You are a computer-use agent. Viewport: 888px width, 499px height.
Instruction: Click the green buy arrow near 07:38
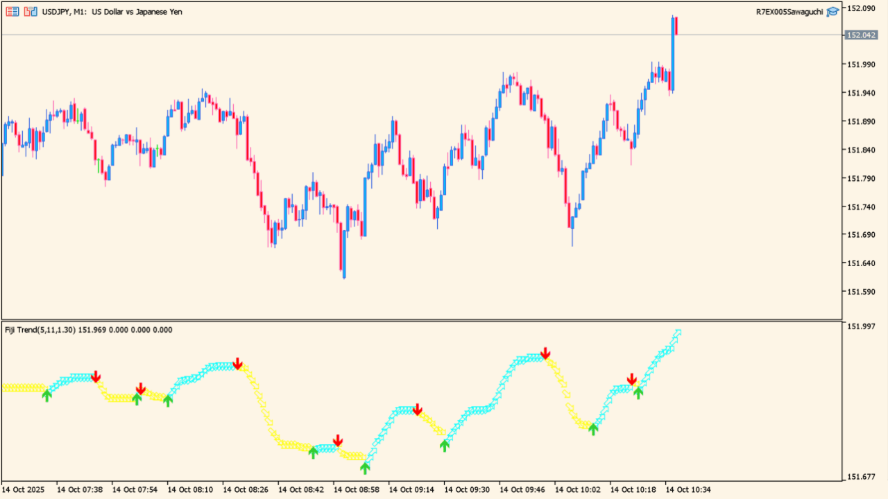click(47, 395)
